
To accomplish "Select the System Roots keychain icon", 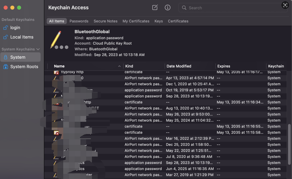I will click(6, 67).
